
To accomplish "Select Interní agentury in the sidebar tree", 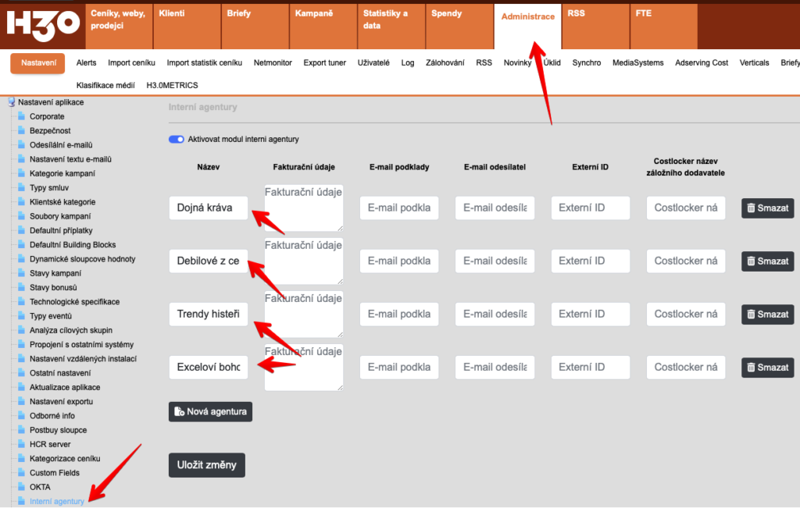I will tap(56, 501).
